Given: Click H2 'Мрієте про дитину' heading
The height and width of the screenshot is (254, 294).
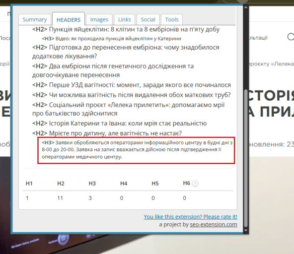Looking at the screenshot, I should [107, 133].
